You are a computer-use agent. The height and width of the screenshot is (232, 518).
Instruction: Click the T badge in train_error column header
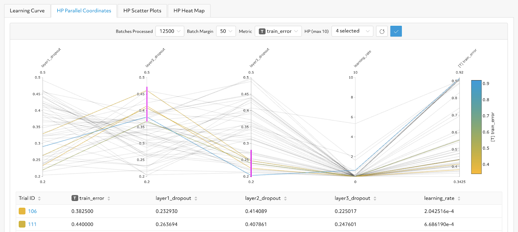75,198
